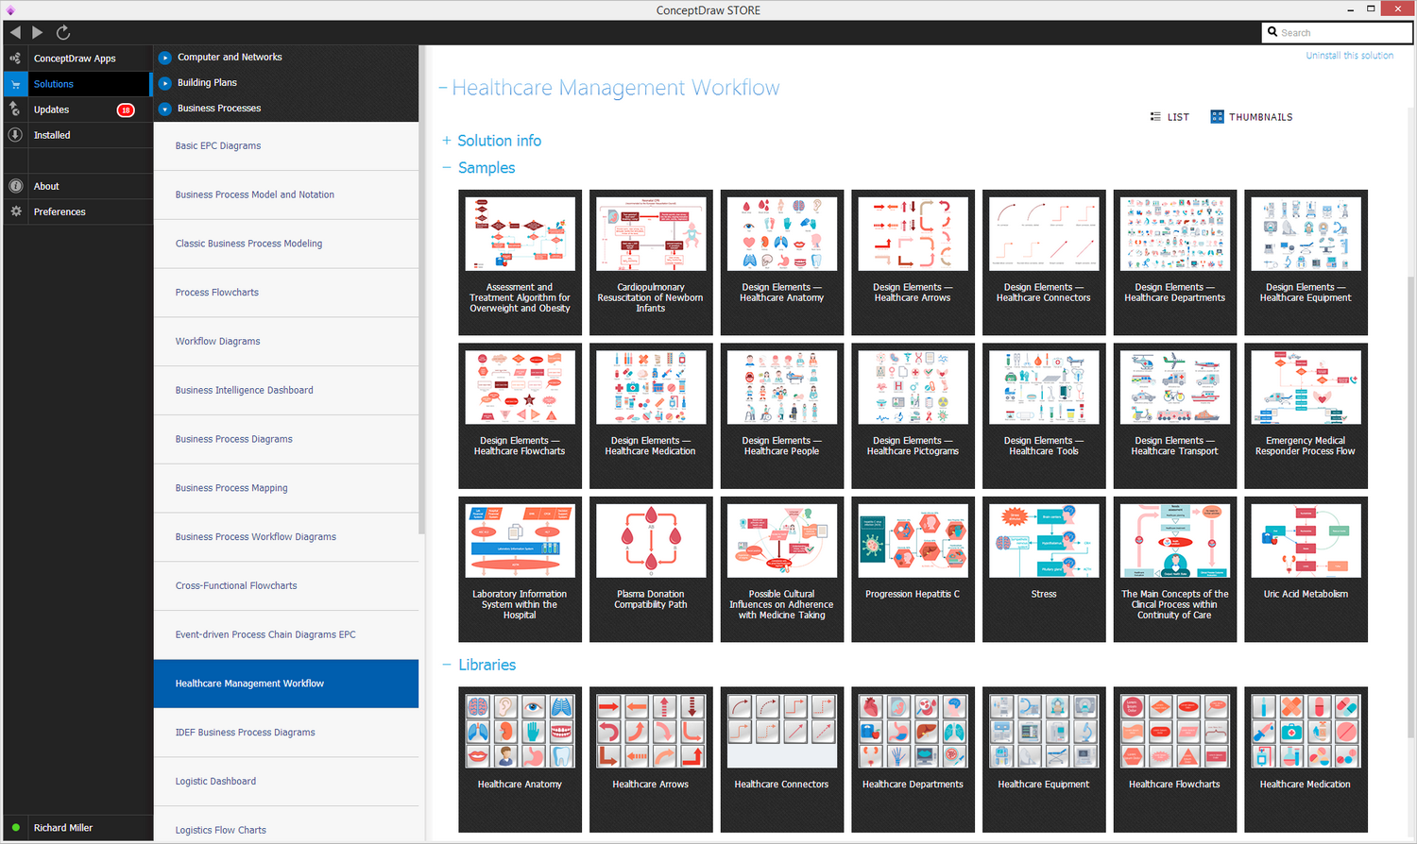Click the search magnifier icon

[x=1272, y=32]
